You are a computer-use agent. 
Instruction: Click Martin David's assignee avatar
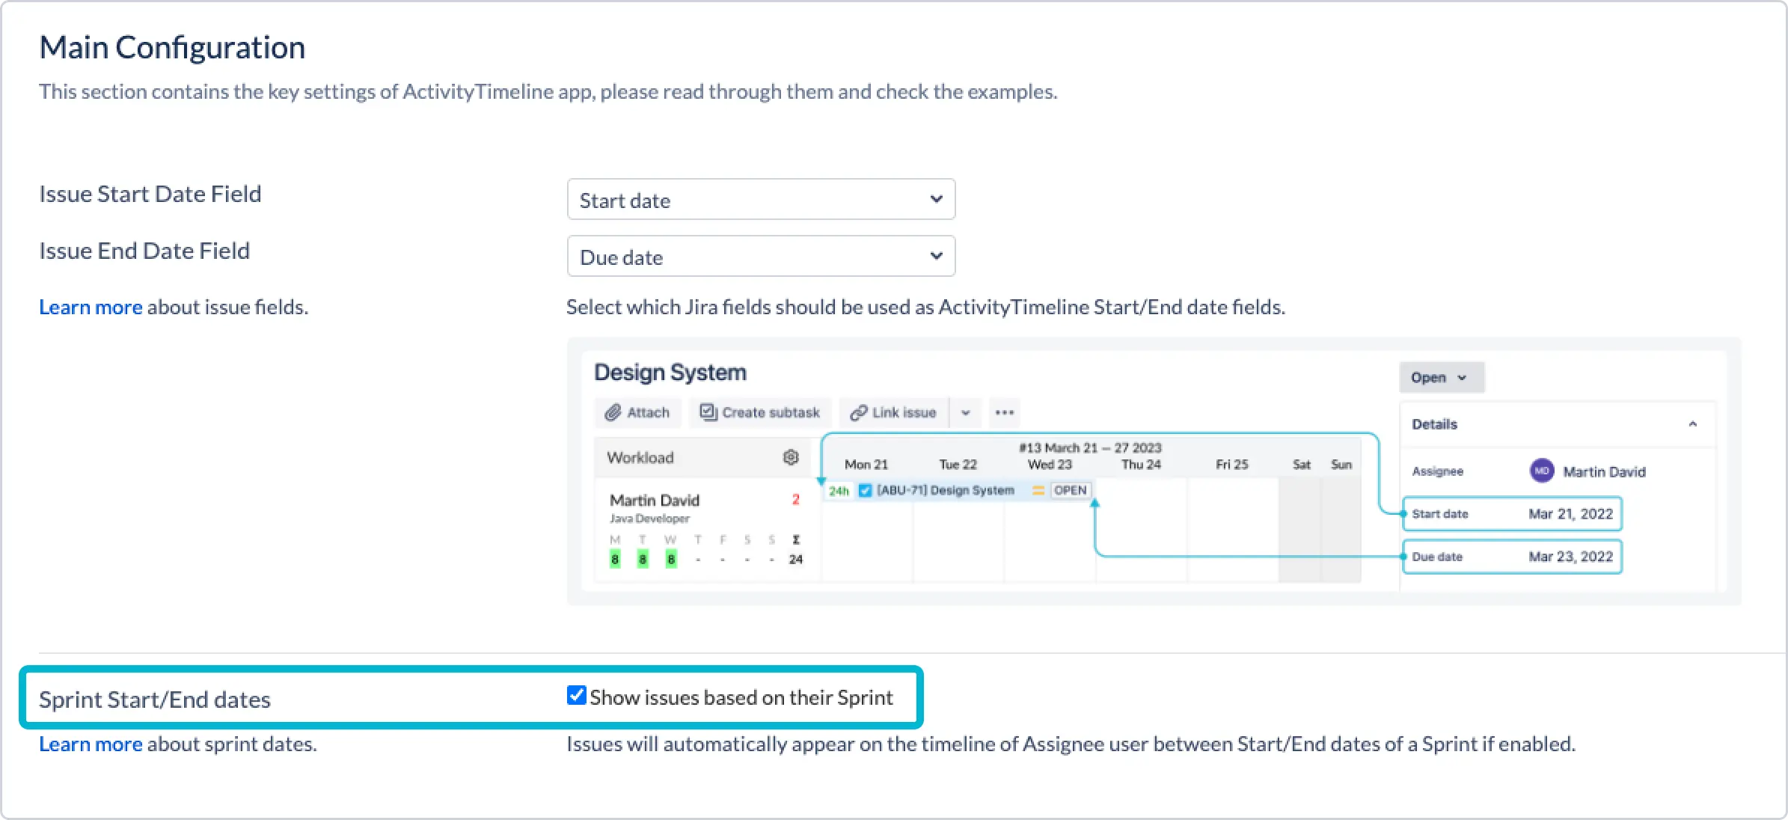click(x=1541, y=471)
